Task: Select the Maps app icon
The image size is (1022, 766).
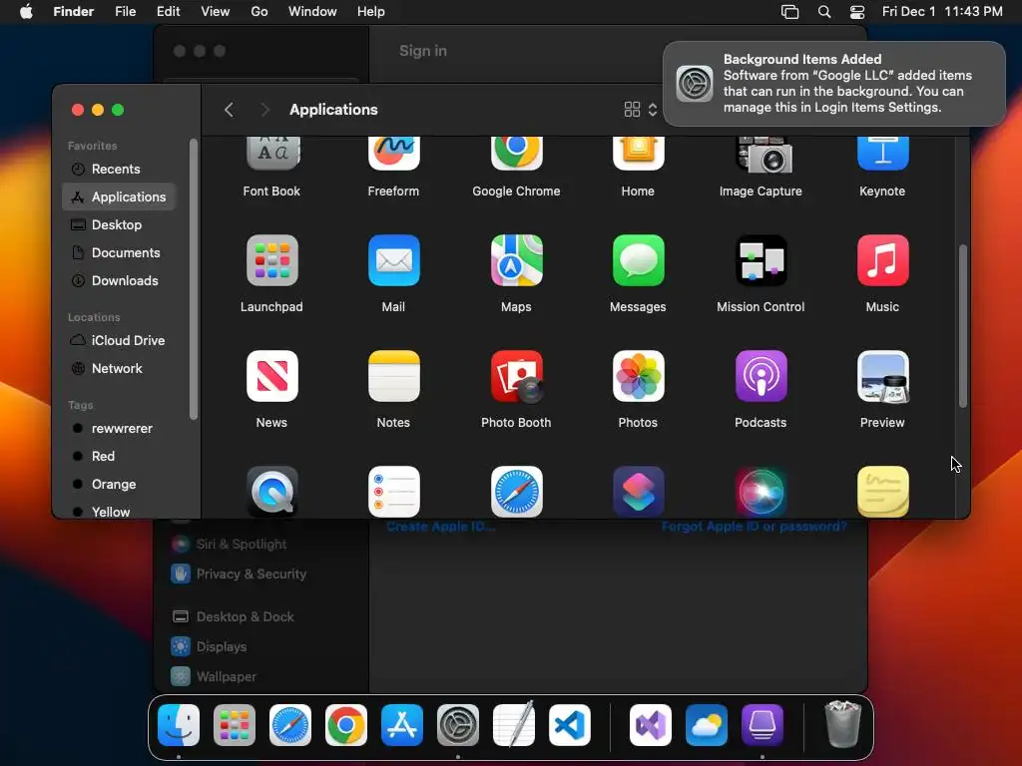Action: pyautogui.click(x=516, y=260)
